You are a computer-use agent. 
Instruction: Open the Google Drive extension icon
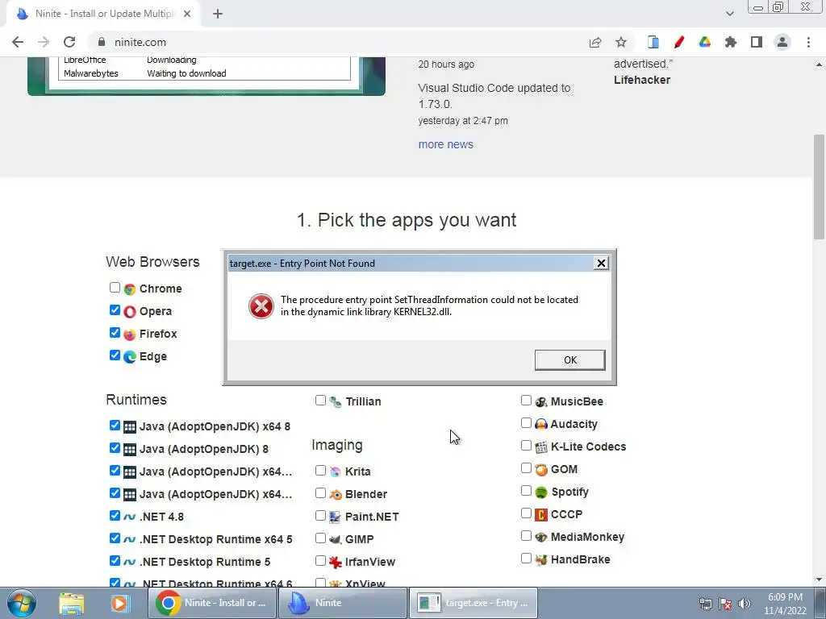point(705,42)
